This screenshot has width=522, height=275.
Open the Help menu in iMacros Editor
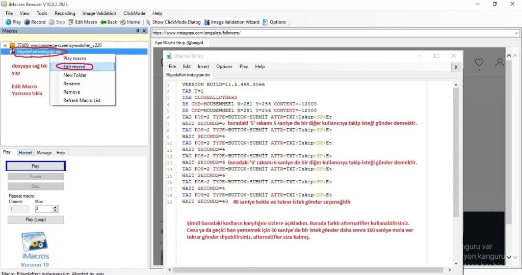260,67
